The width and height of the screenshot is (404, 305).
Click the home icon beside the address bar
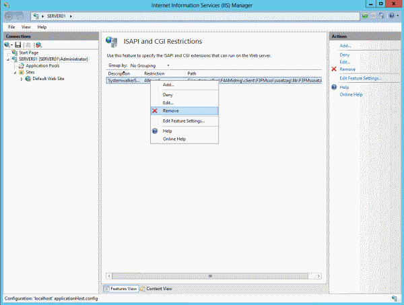tap(381, 16)
